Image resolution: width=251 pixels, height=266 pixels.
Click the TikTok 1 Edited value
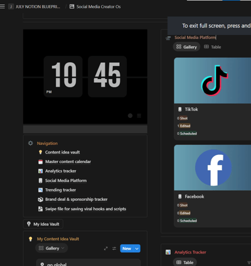pyautogui.click(x=184, y=125)
